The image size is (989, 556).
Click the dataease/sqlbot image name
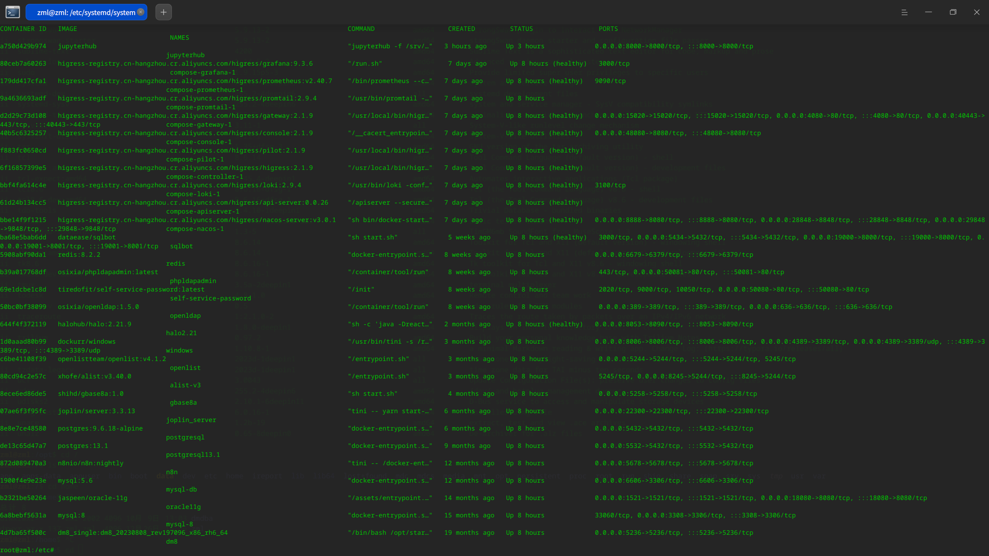click(87, 237)
